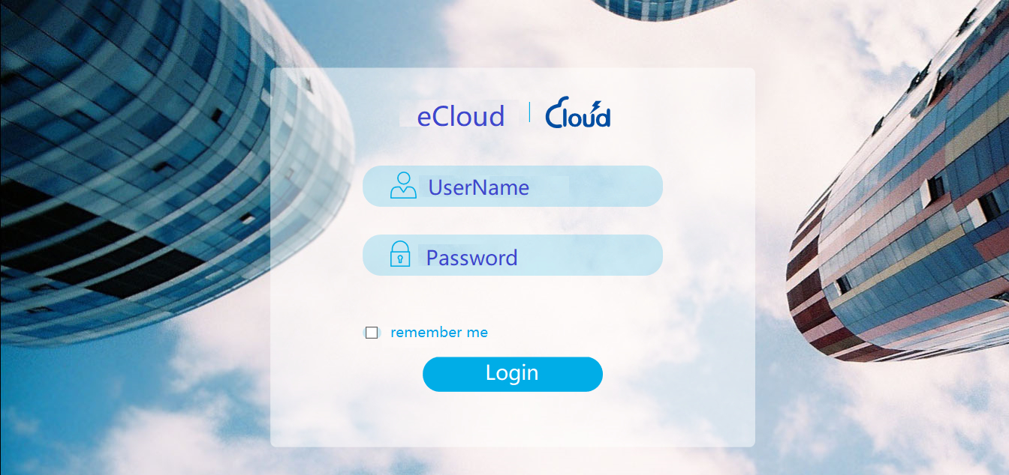Click empty panel space between Password and remember me
Image resolution: width=1009 pixels, height=475 pixels.
[512, 300]
